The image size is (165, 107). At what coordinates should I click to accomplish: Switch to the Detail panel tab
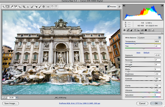(131, 30)
